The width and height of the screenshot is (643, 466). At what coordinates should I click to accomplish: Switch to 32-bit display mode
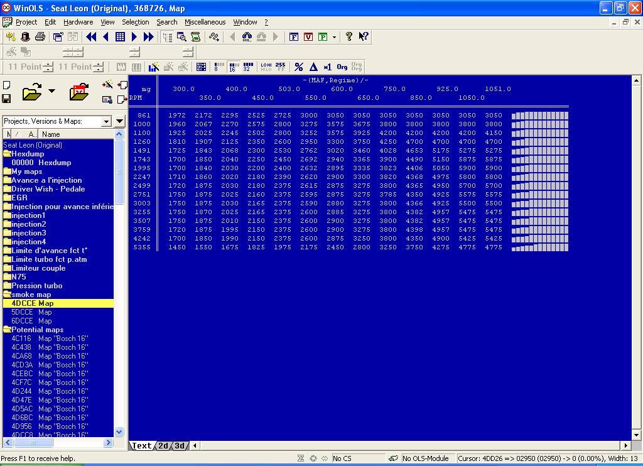point(247,67)
